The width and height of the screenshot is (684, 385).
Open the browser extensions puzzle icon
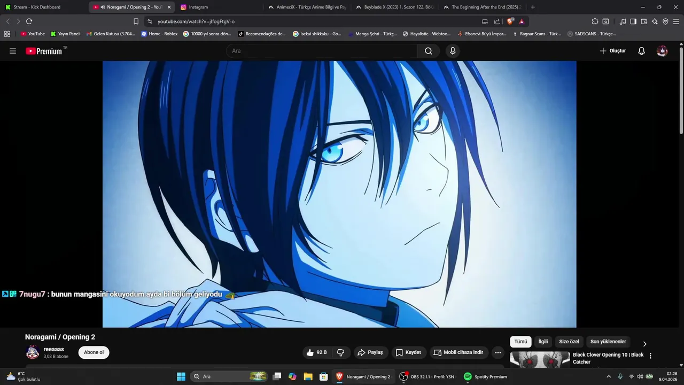595,21
